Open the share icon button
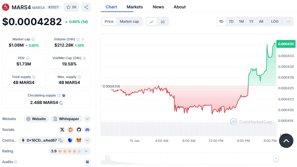297x167 pixels. (86, 7)
